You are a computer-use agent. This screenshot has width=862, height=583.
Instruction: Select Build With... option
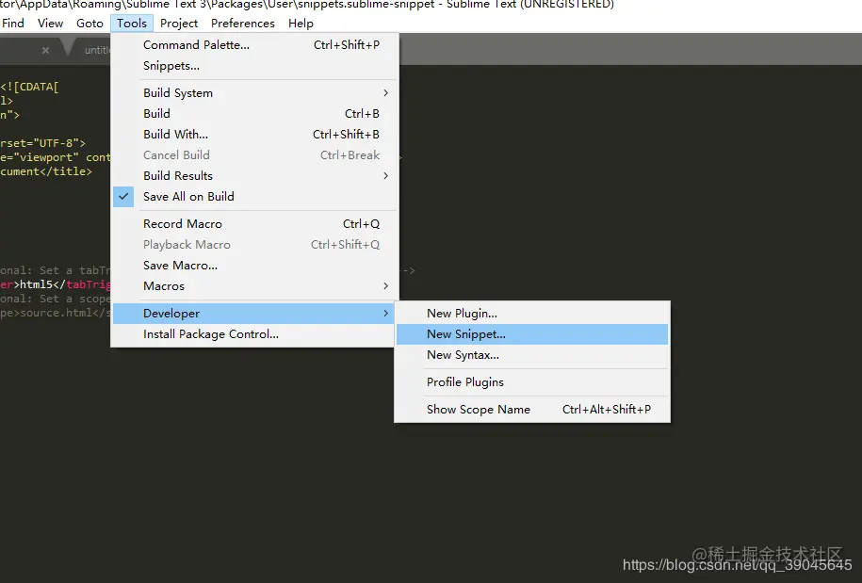pos(254,135)
